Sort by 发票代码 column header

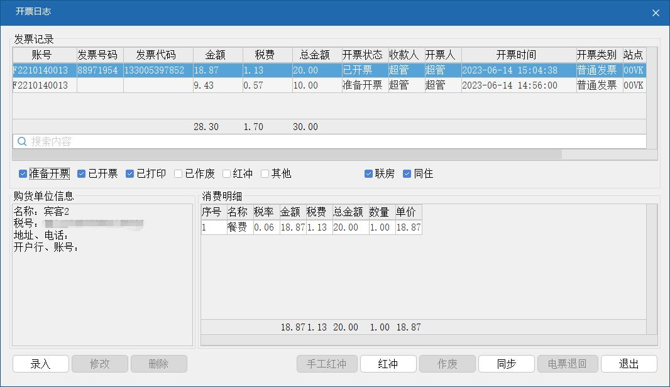[158, 55]
